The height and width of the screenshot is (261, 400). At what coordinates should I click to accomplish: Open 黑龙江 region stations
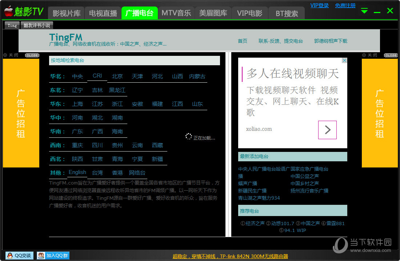coord(117,90)
